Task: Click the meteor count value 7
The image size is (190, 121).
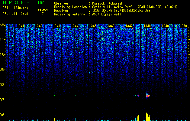Action: (x=43, y=14)
